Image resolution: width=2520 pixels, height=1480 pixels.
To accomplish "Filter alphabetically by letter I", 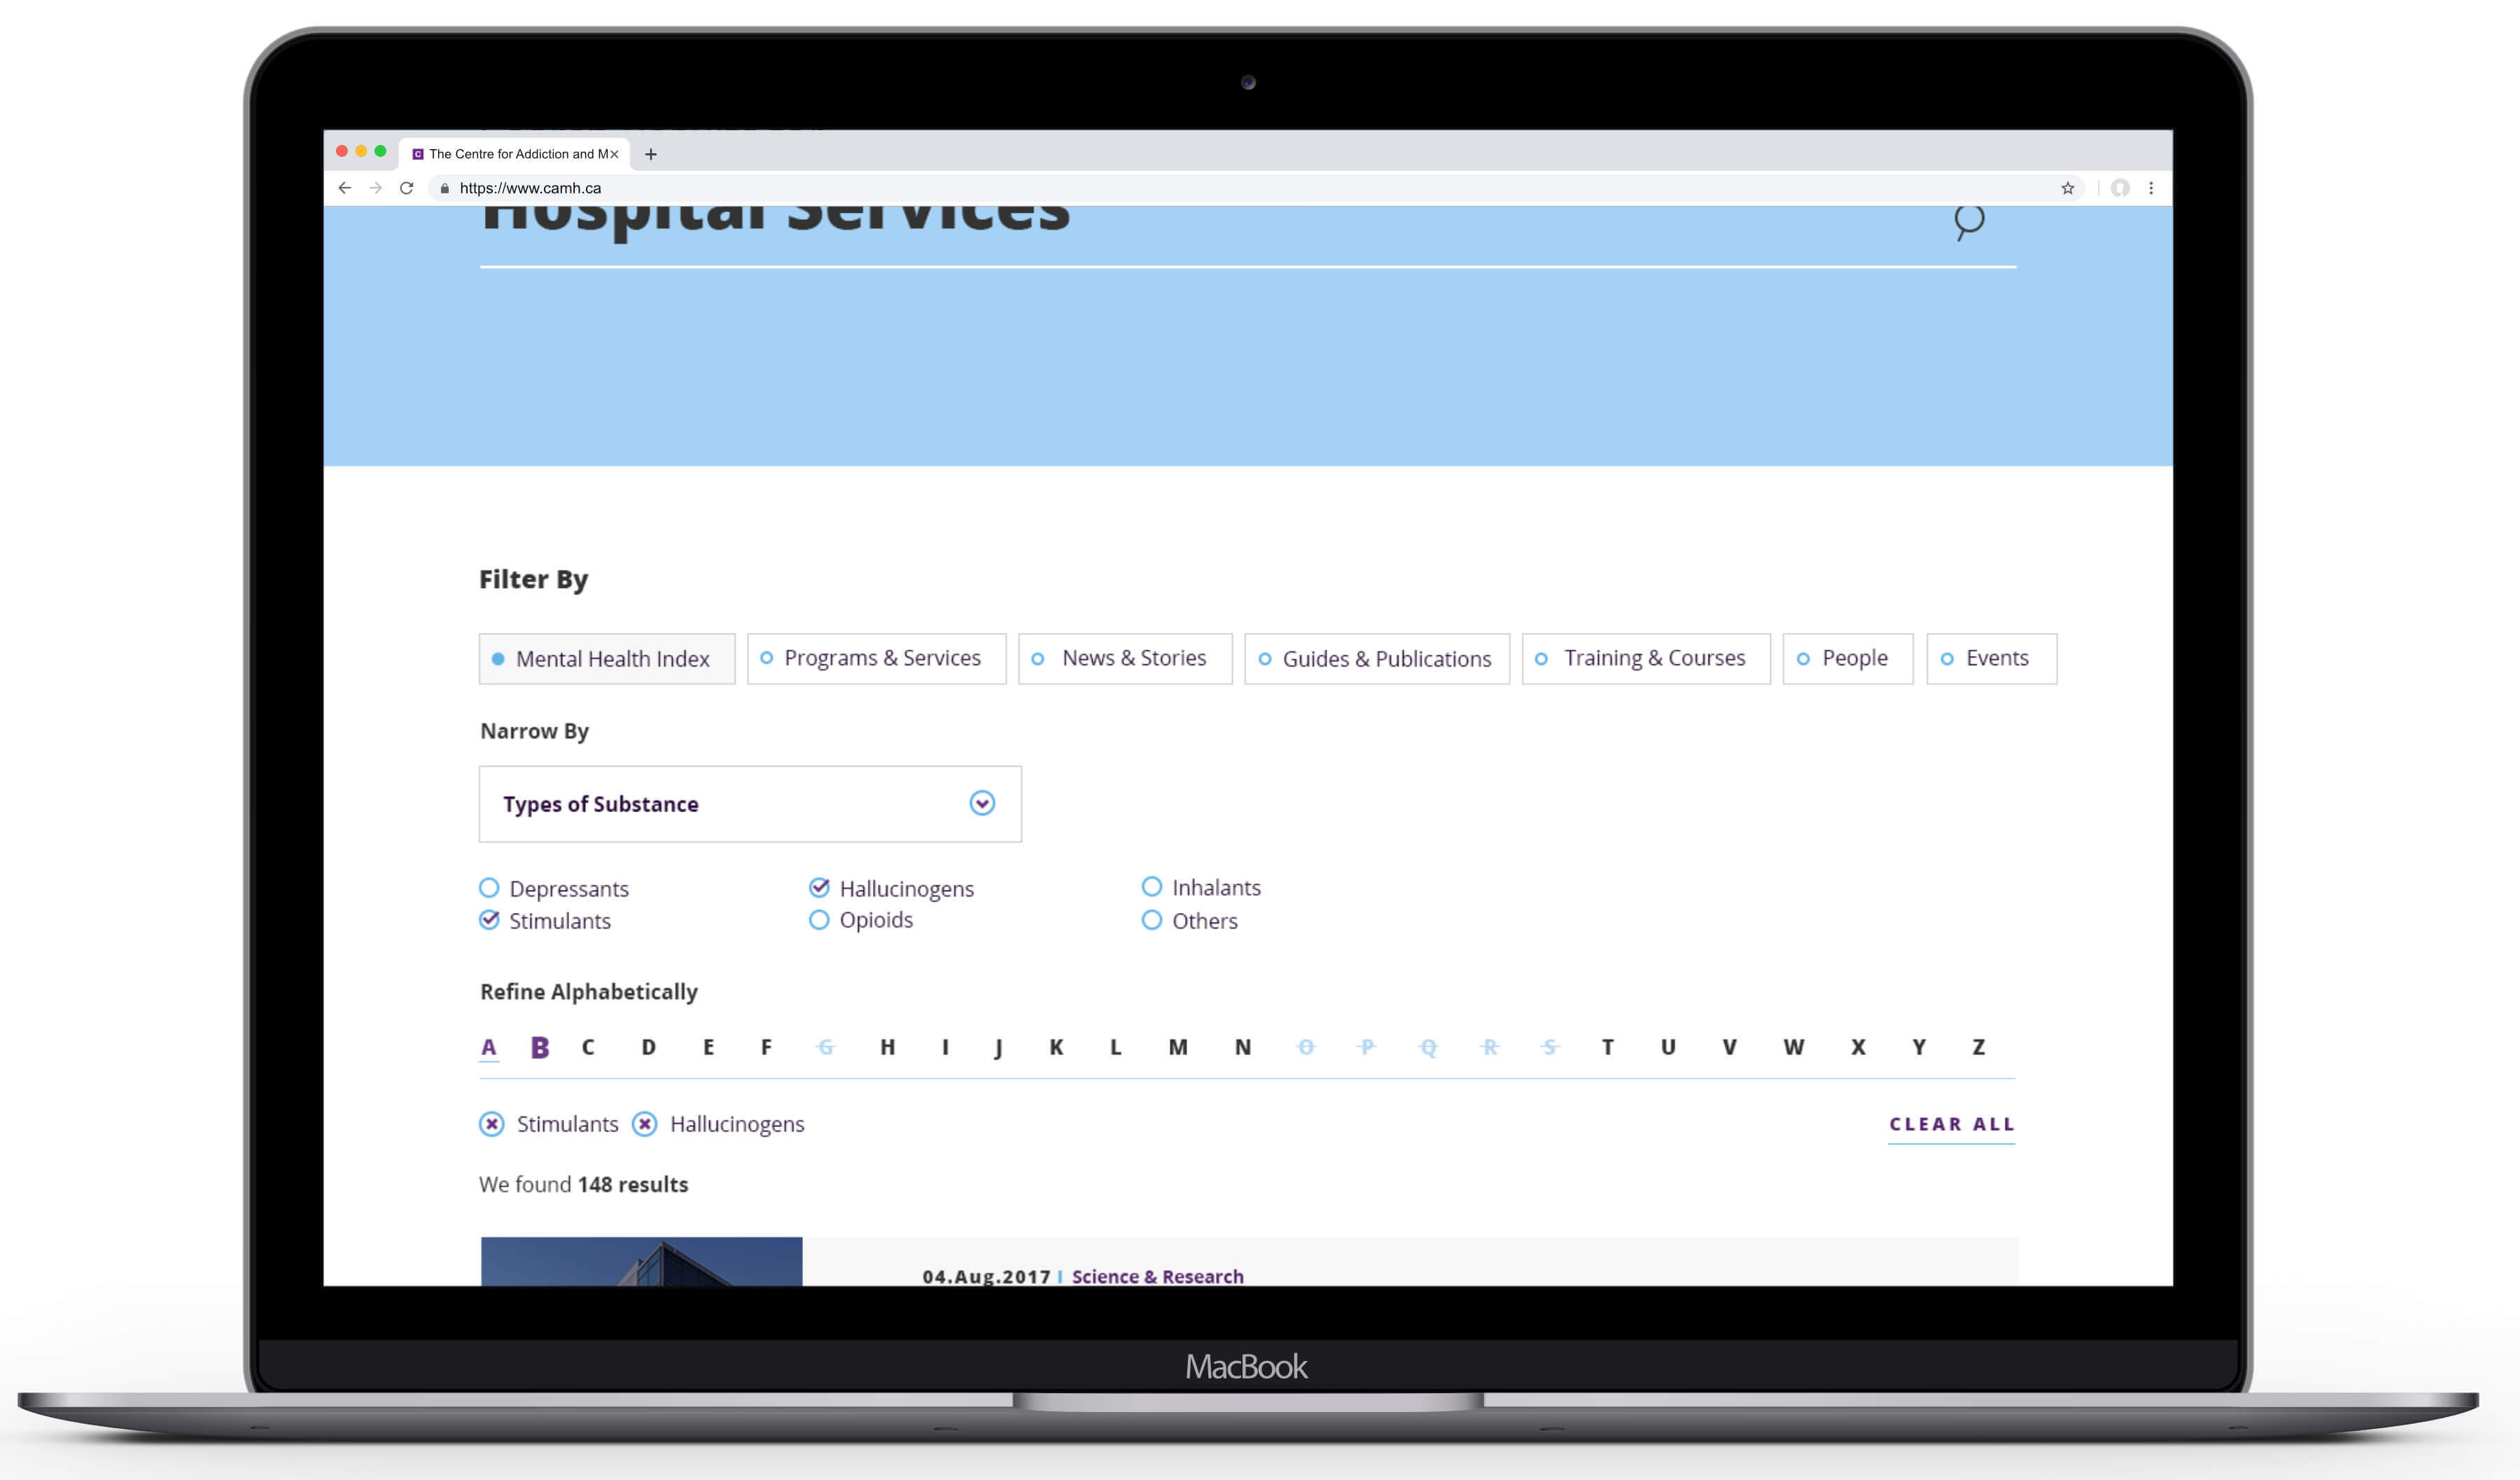I will 945,1047.
